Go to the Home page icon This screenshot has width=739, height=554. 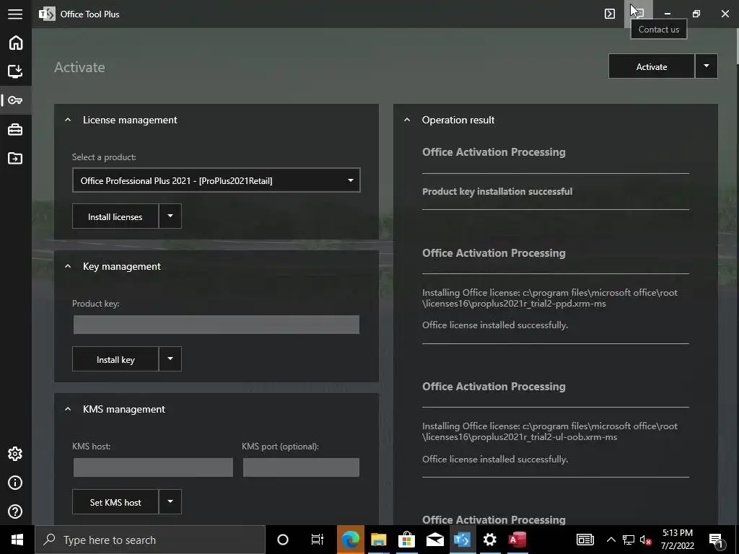16,43
